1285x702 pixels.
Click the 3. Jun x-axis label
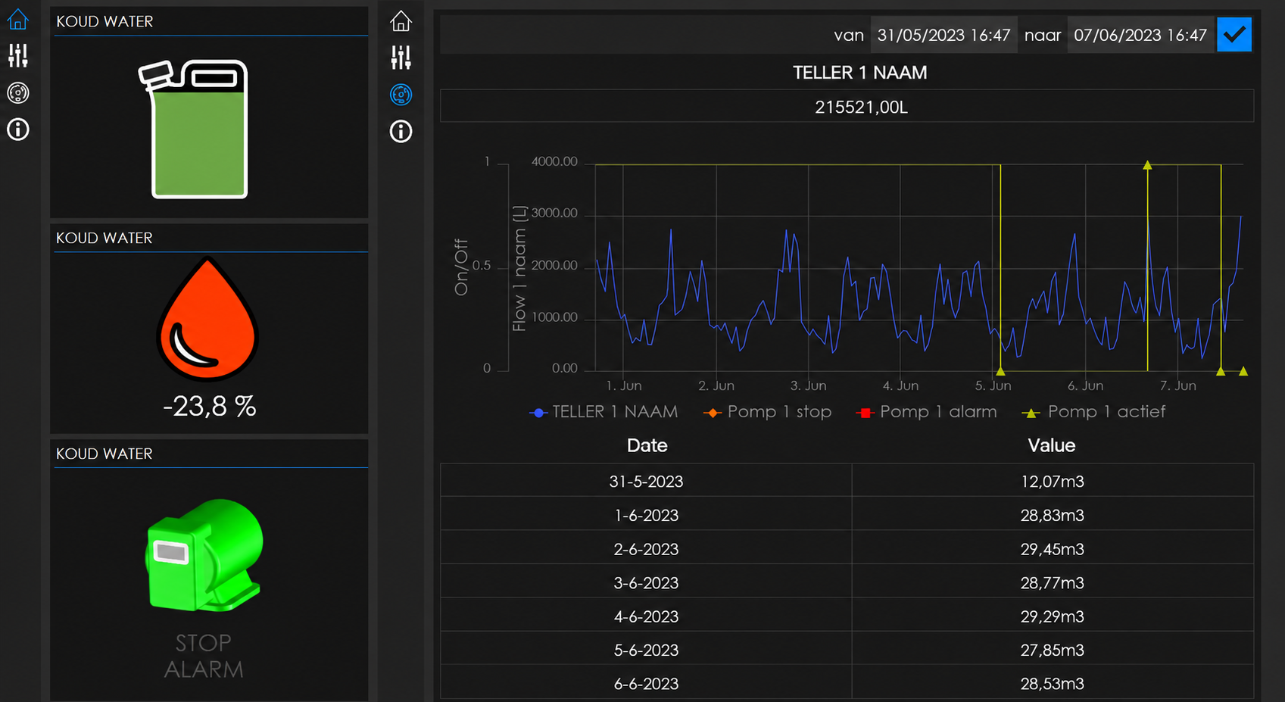click(x=809, y=385)
